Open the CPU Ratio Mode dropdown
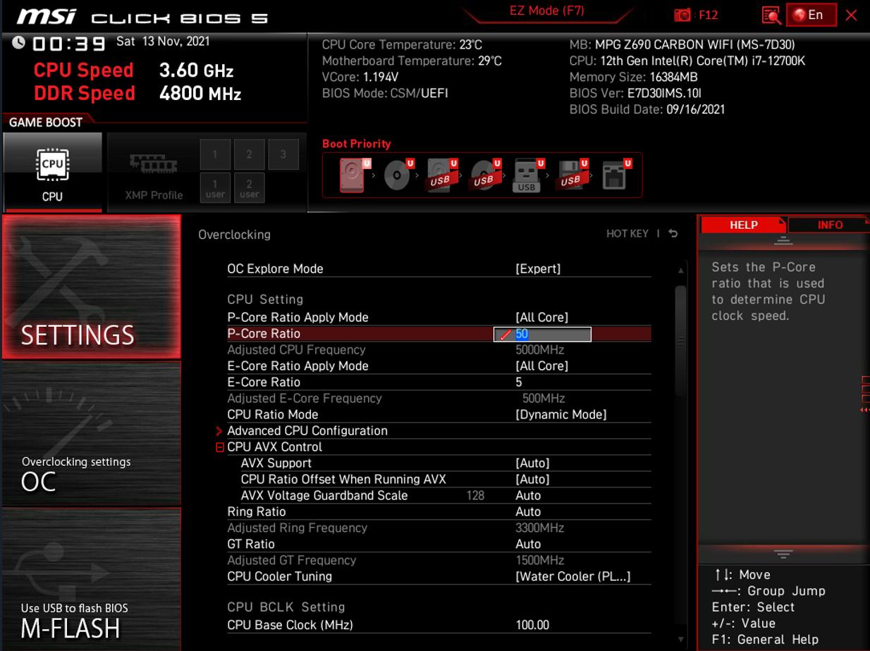 coord(561,414)
